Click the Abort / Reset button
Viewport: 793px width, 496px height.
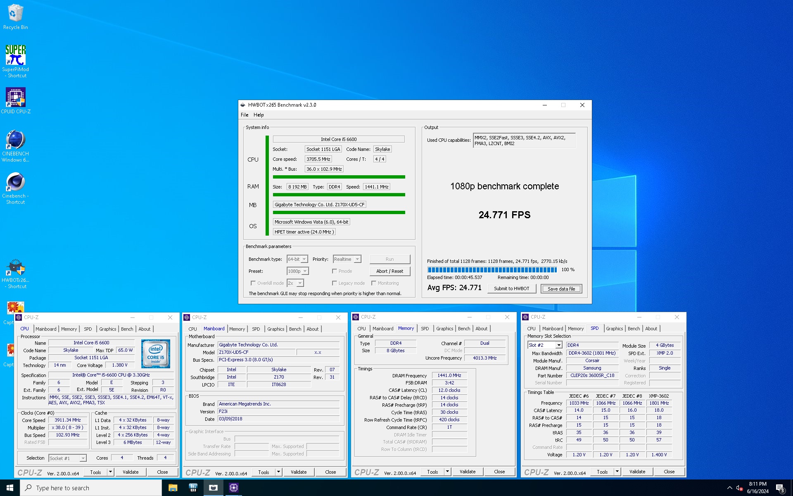coord(389,271)
